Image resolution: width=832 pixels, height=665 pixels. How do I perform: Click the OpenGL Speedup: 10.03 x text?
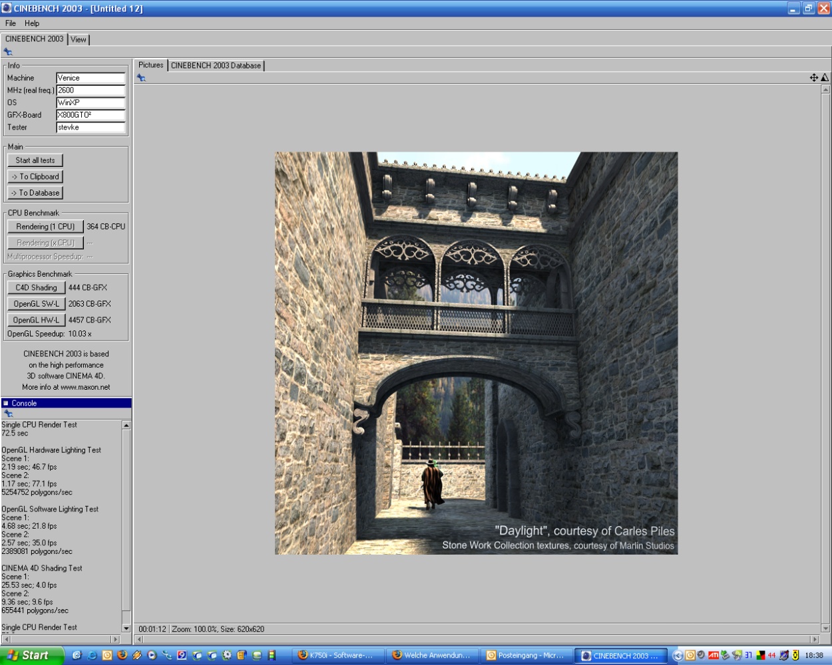point(50,334)
